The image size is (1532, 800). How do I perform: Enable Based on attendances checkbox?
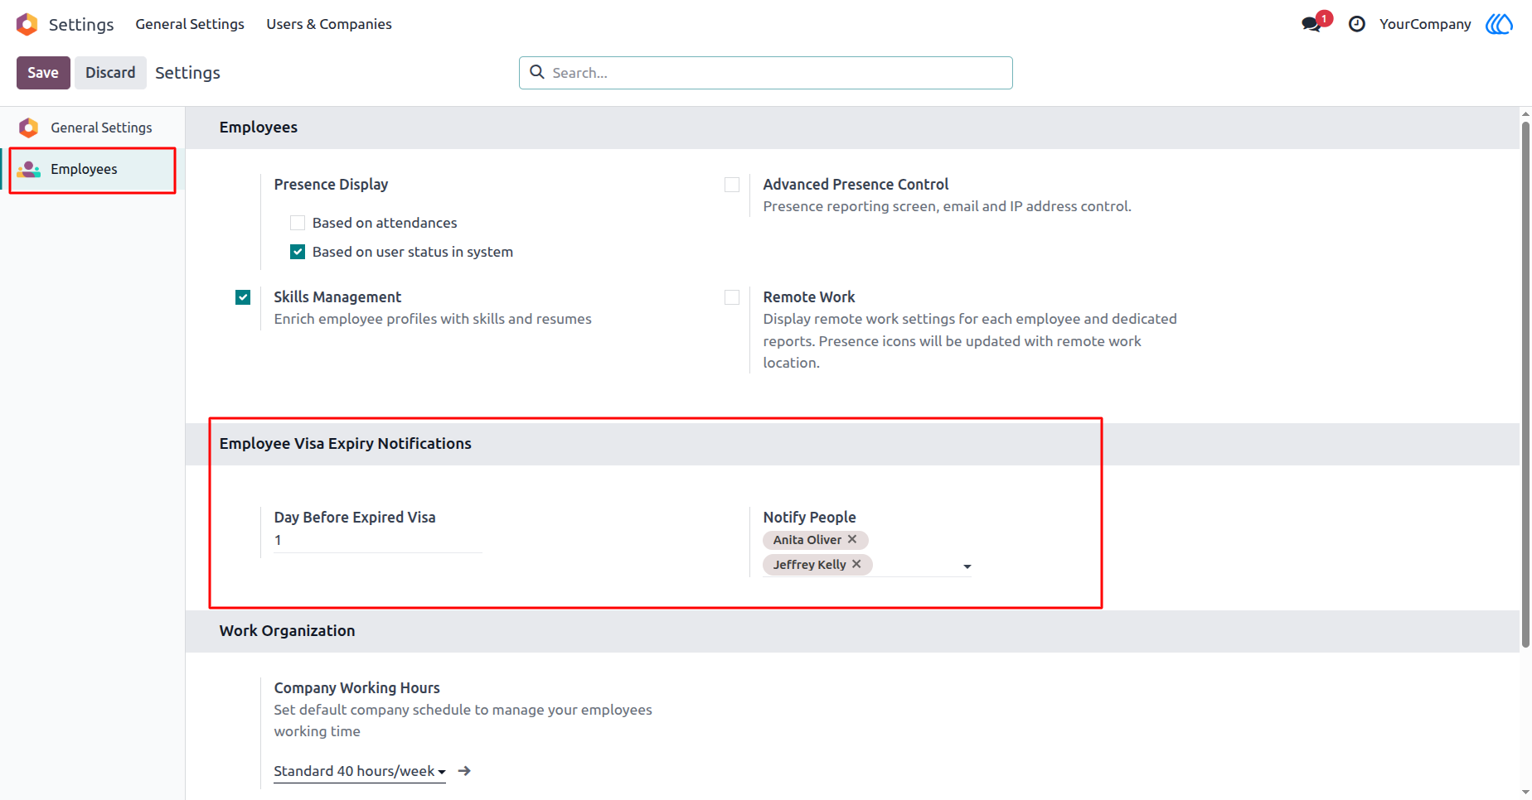coord(298,223)
